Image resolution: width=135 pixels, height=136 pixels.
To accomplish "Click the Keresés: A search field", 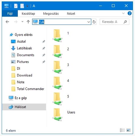I will click(112, 22).
